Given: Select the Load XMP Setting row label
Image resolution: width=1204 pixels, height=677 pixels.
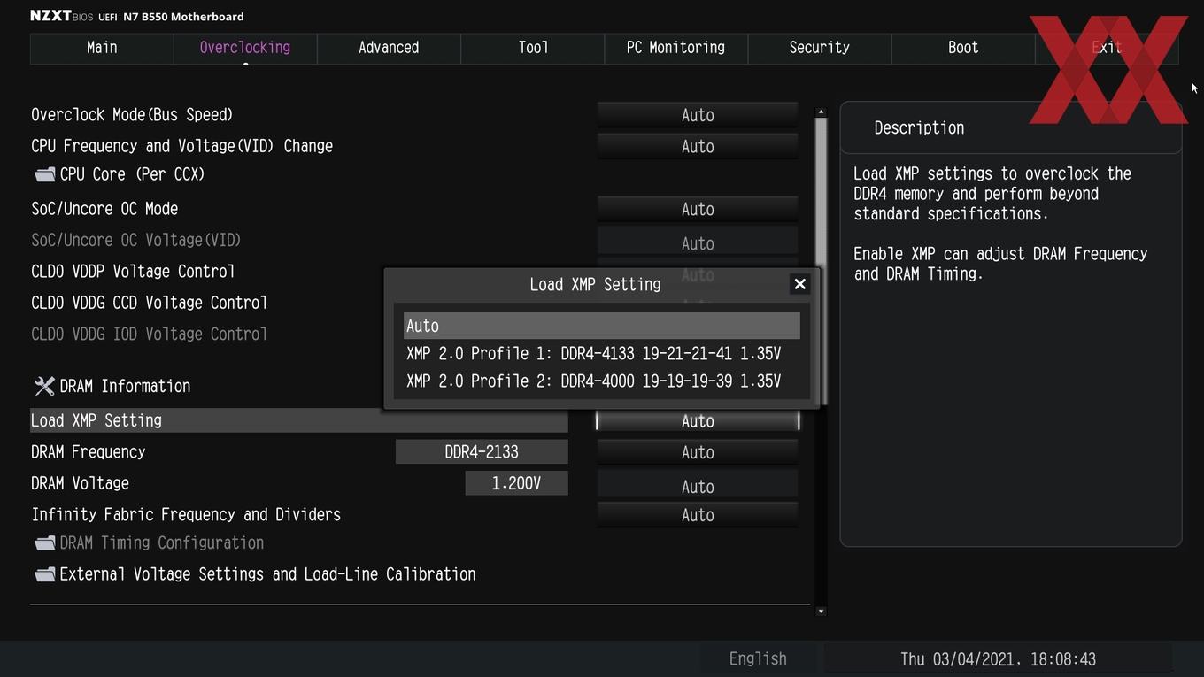Looking at the screenshot, I should click(x=96, y=420).
